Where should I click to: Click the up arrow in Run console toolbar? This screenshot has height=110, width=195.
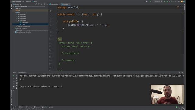16,75
